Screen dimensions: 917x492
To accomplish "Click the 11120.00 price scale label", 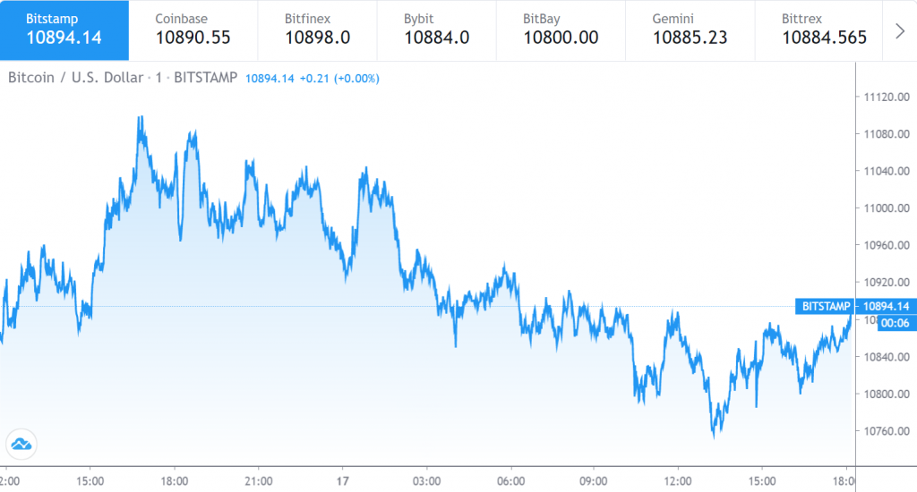I will 883,97.
